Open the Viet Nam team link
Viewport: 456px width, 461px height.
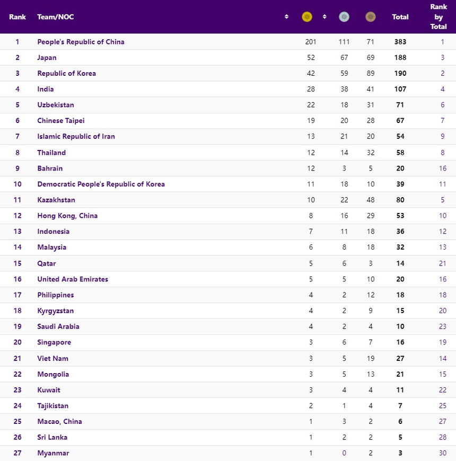(x=52, y=358)
